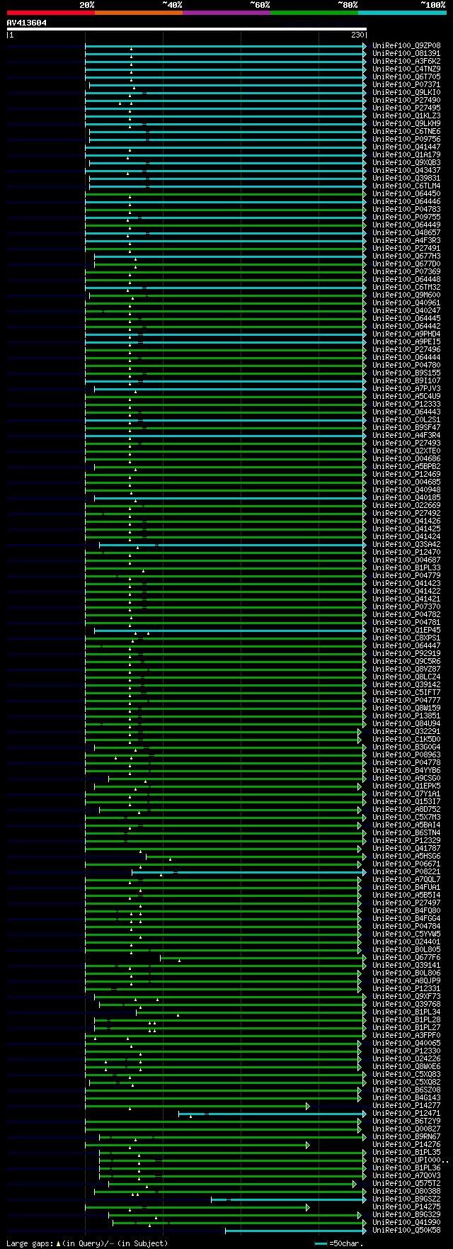
Task: Open hit UniRef100_P27496
Action: click(x=406, y=350)
